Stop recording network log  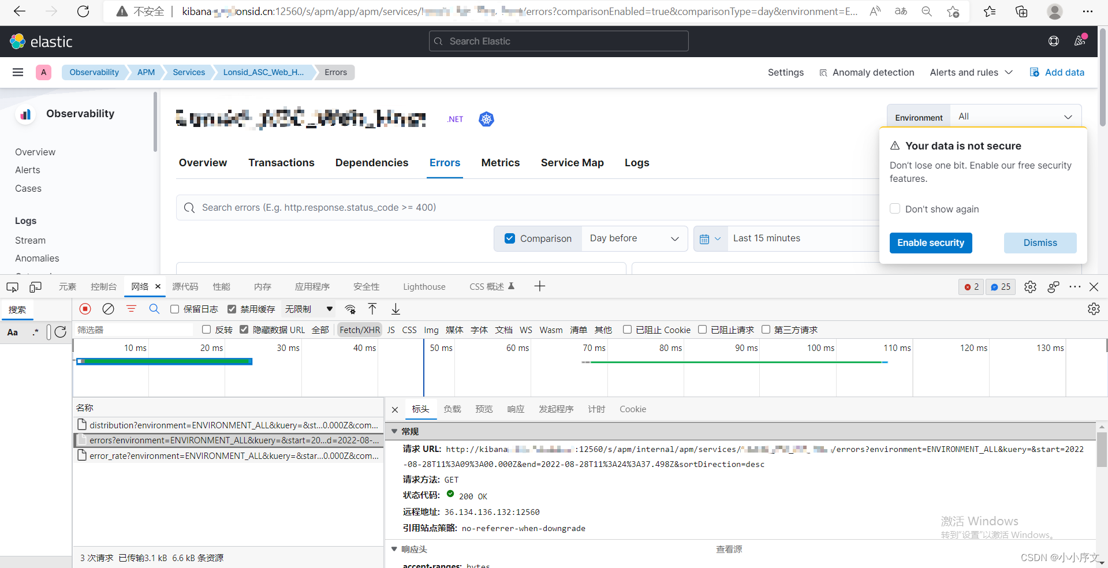point(85,309)
